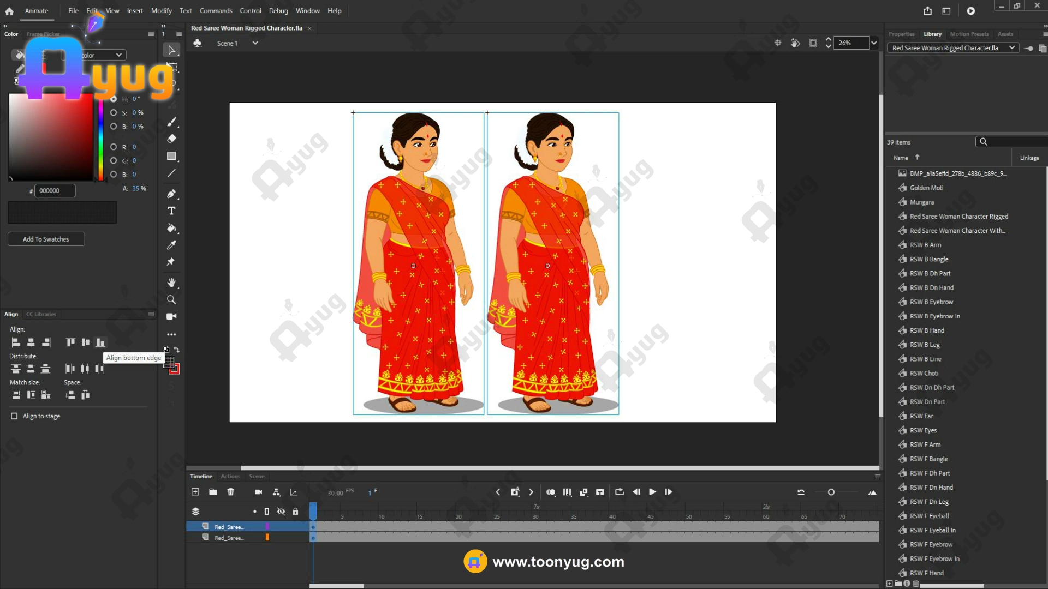Image resolution: width=1048 pixels, height=589 pixels.
Task: Open library document selector dropdown
Action: pyautogui.click(x=1011, y=48)
